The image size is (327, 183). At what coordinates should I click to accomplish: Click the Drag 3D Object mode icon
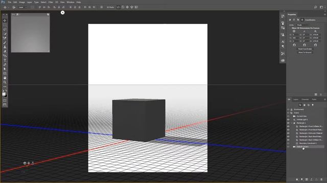[127, 7]
